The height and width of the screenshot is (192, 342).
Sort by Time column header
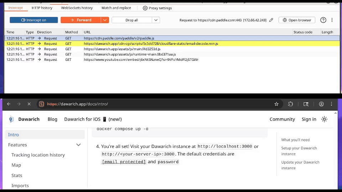pos(10,32)
